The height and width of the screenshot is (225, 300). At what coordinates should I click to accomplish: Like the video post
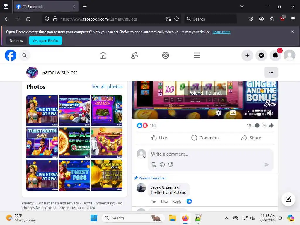coord(159,138)
